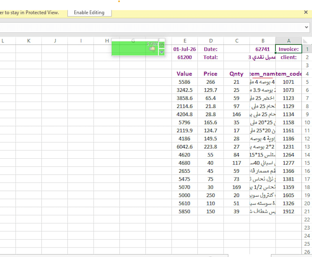The image size is (312, 257).
Task: Click value cell 5610
Action: click(x=184, y=203)
